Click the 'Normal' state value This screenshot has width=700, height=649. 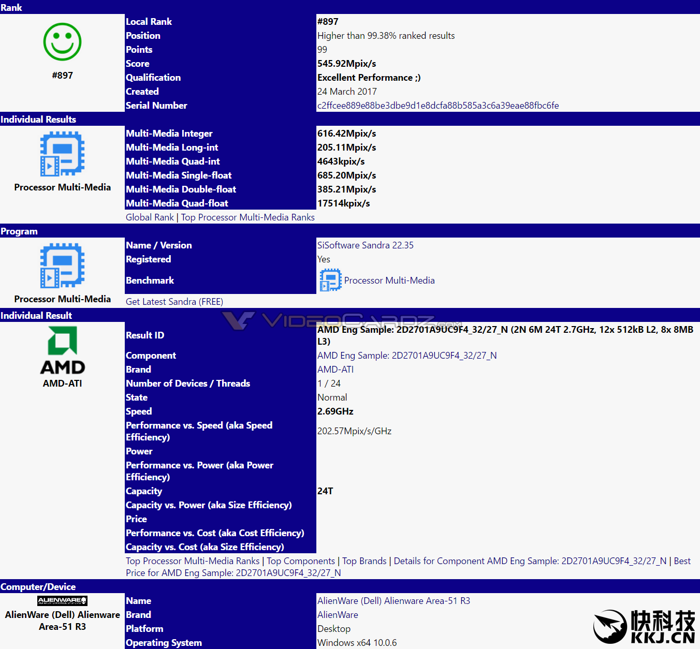(332, 397)
